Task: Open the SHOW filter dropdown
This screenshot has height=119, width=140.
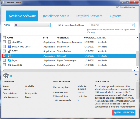Action: point(32,25)
